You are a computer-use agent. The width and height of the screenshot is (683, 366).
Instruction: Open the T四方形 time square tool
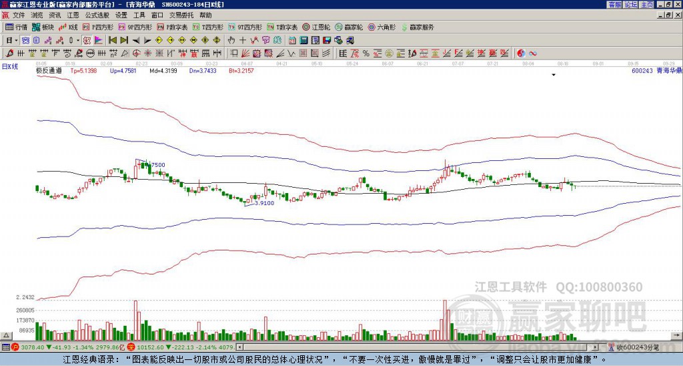[x=208, y=27]
